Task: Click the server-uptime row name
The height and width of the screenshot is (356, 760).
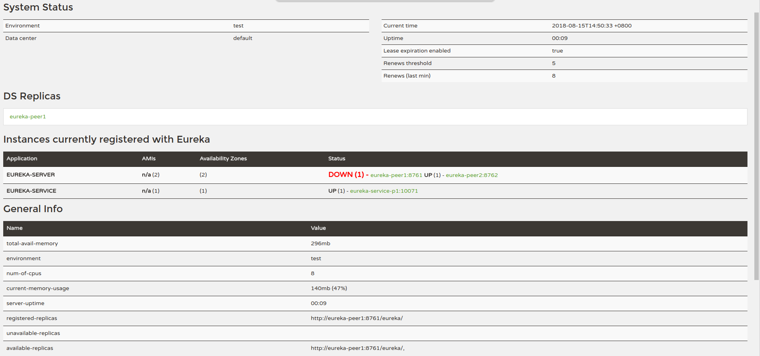Action: 25,303
